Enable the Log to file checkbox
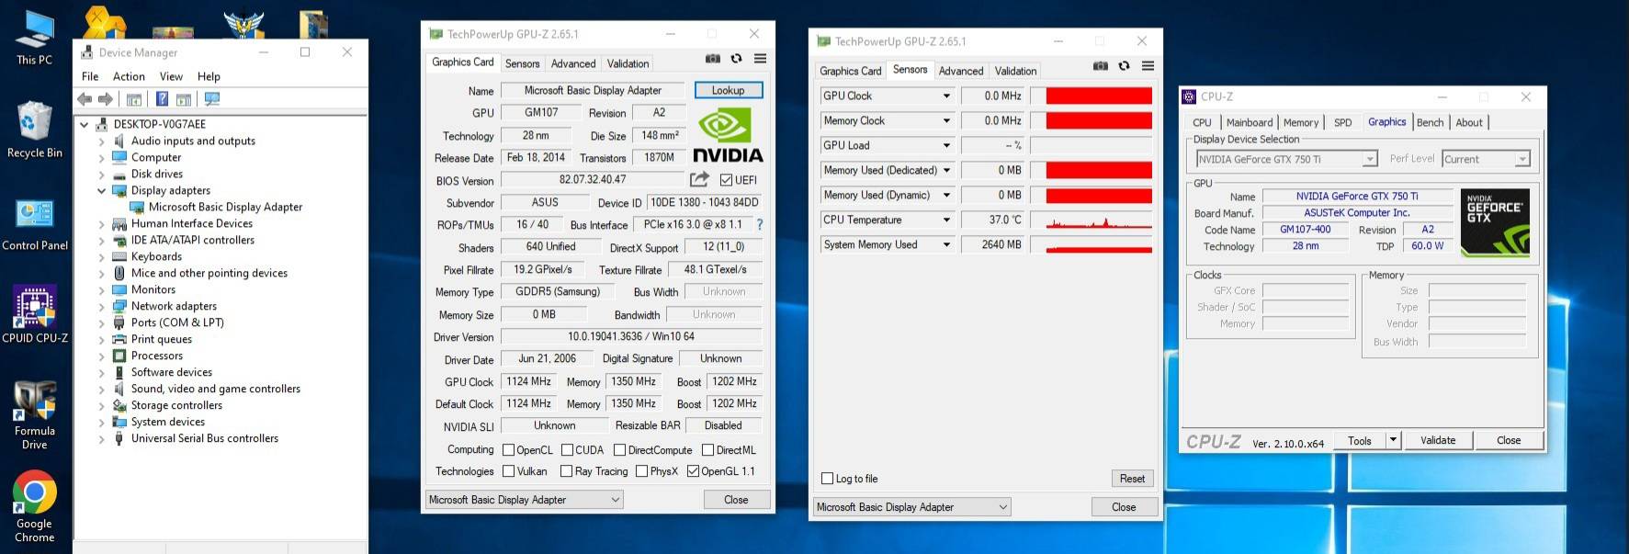The height and width of the screenshot is (554, 1629). tap(828, 479)
